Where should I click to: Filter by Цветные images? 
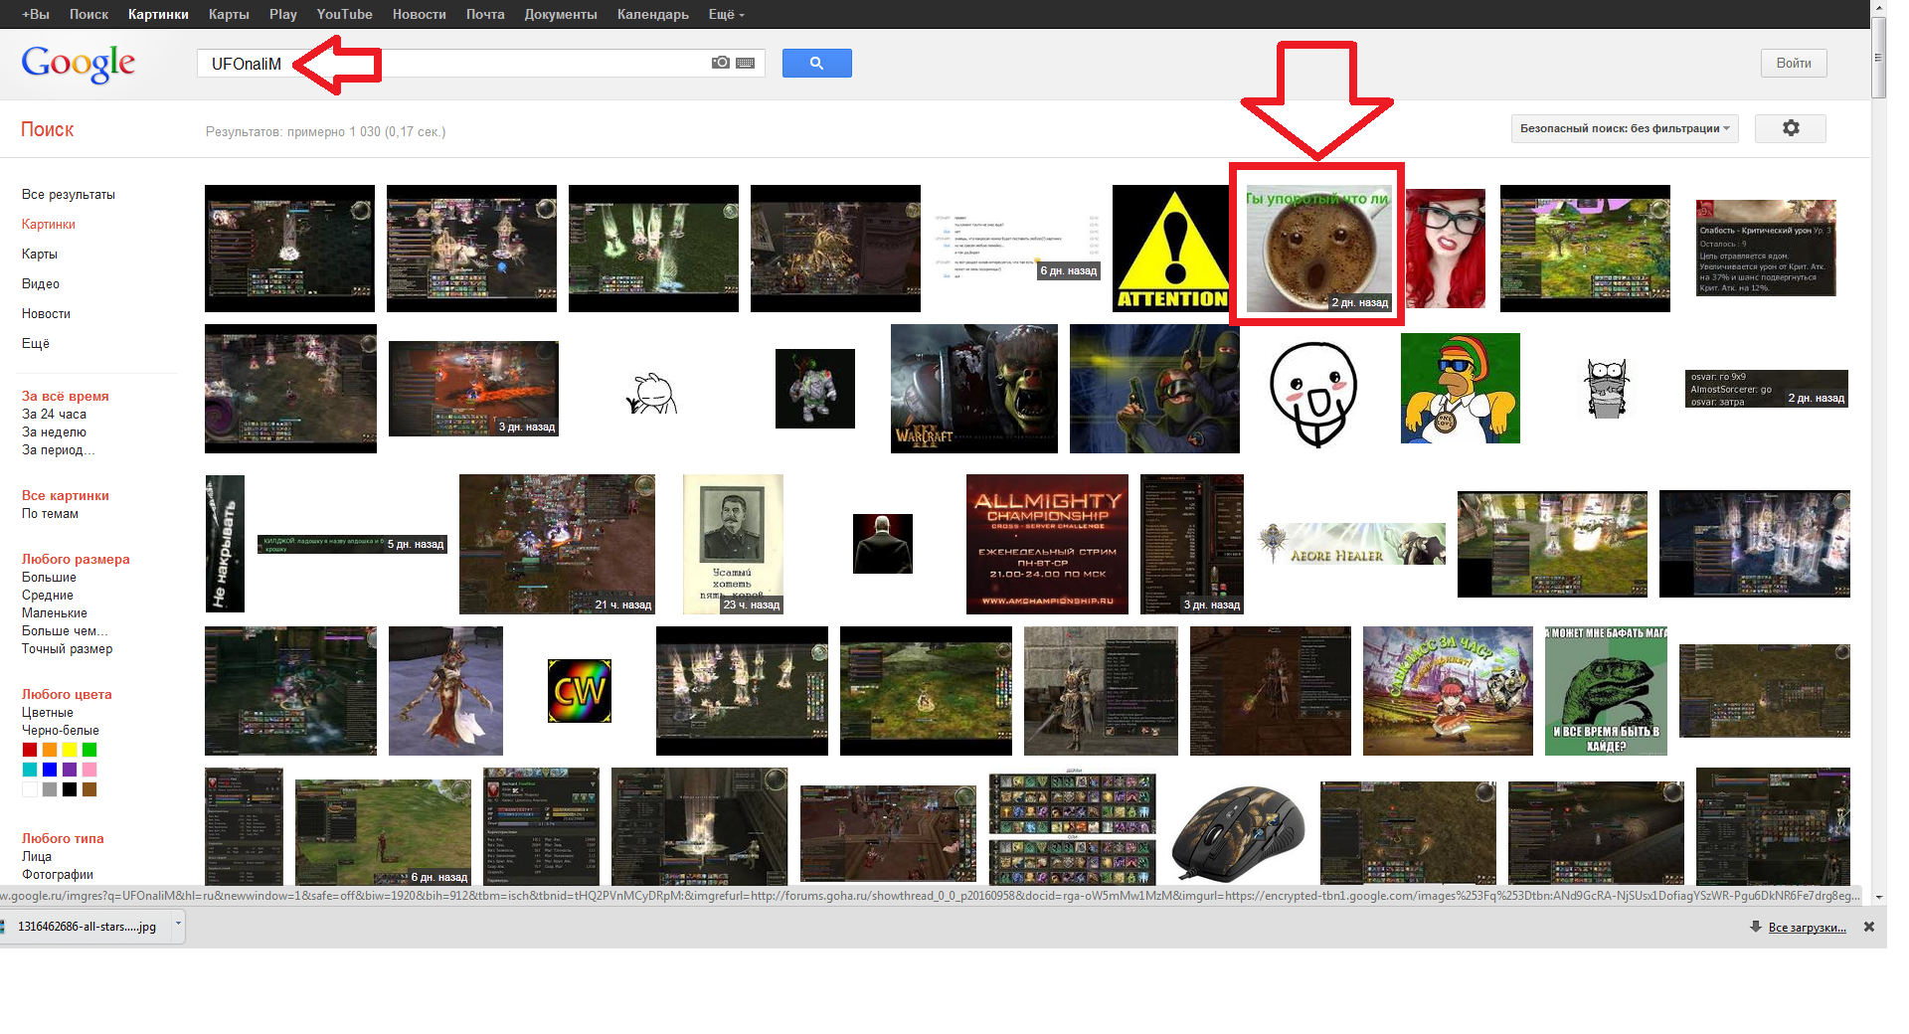(48, 713)
